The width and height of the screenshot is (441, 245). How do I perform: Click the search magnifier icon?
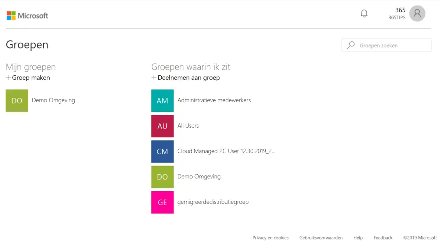(x=351, y=45)
